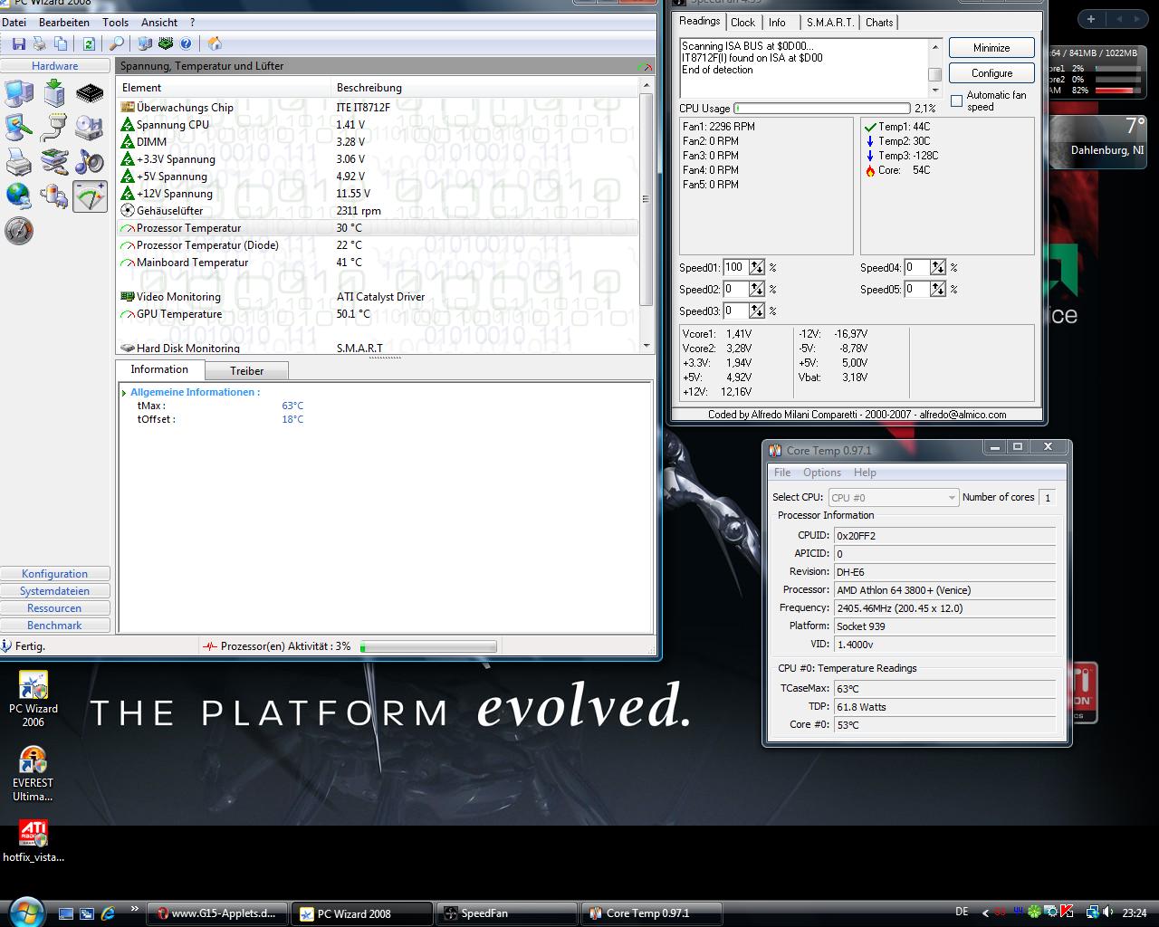The image size is (1159, 927).
Task: Click the Speed05 spinner arrows
Action: click(x=938, y=289)
